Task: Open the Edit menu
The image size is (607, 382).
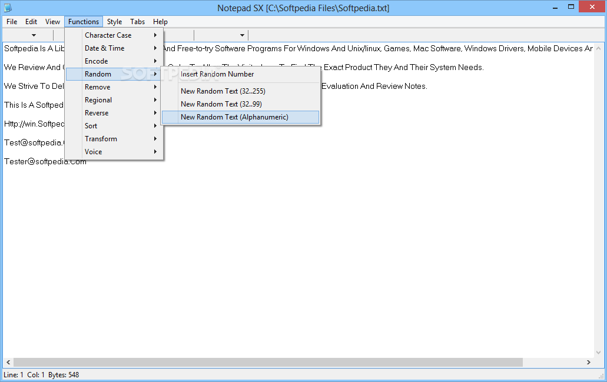Action: (x=31, y=22)
